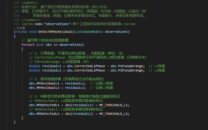Select the DataModel type in method signature
Viewport: 208px width, 130px height.
click(92, 32)
